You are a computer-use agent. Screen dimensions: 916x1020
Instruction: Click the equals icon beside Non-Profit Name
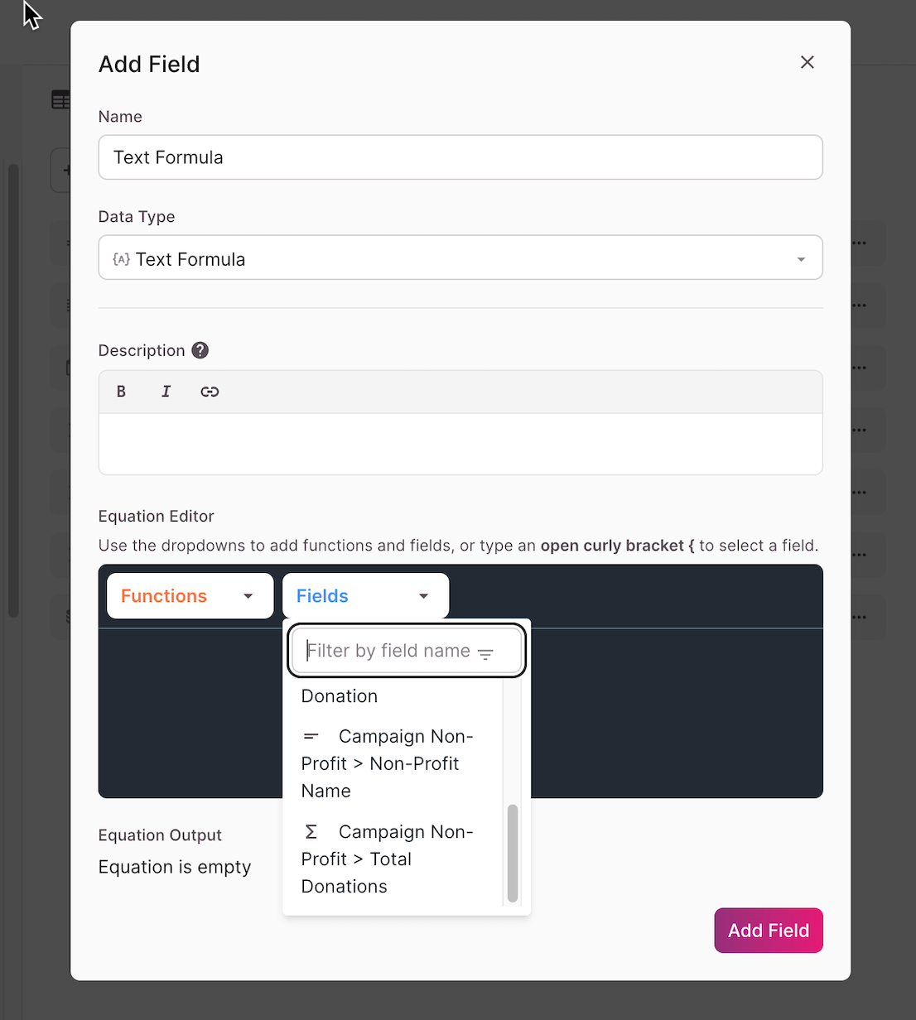pyautogui.click(x=311, y=736)
